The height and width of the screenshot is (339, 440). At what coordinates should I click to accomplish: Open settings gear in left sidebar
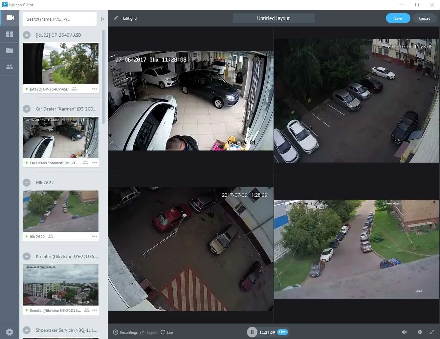click(10, 332)
